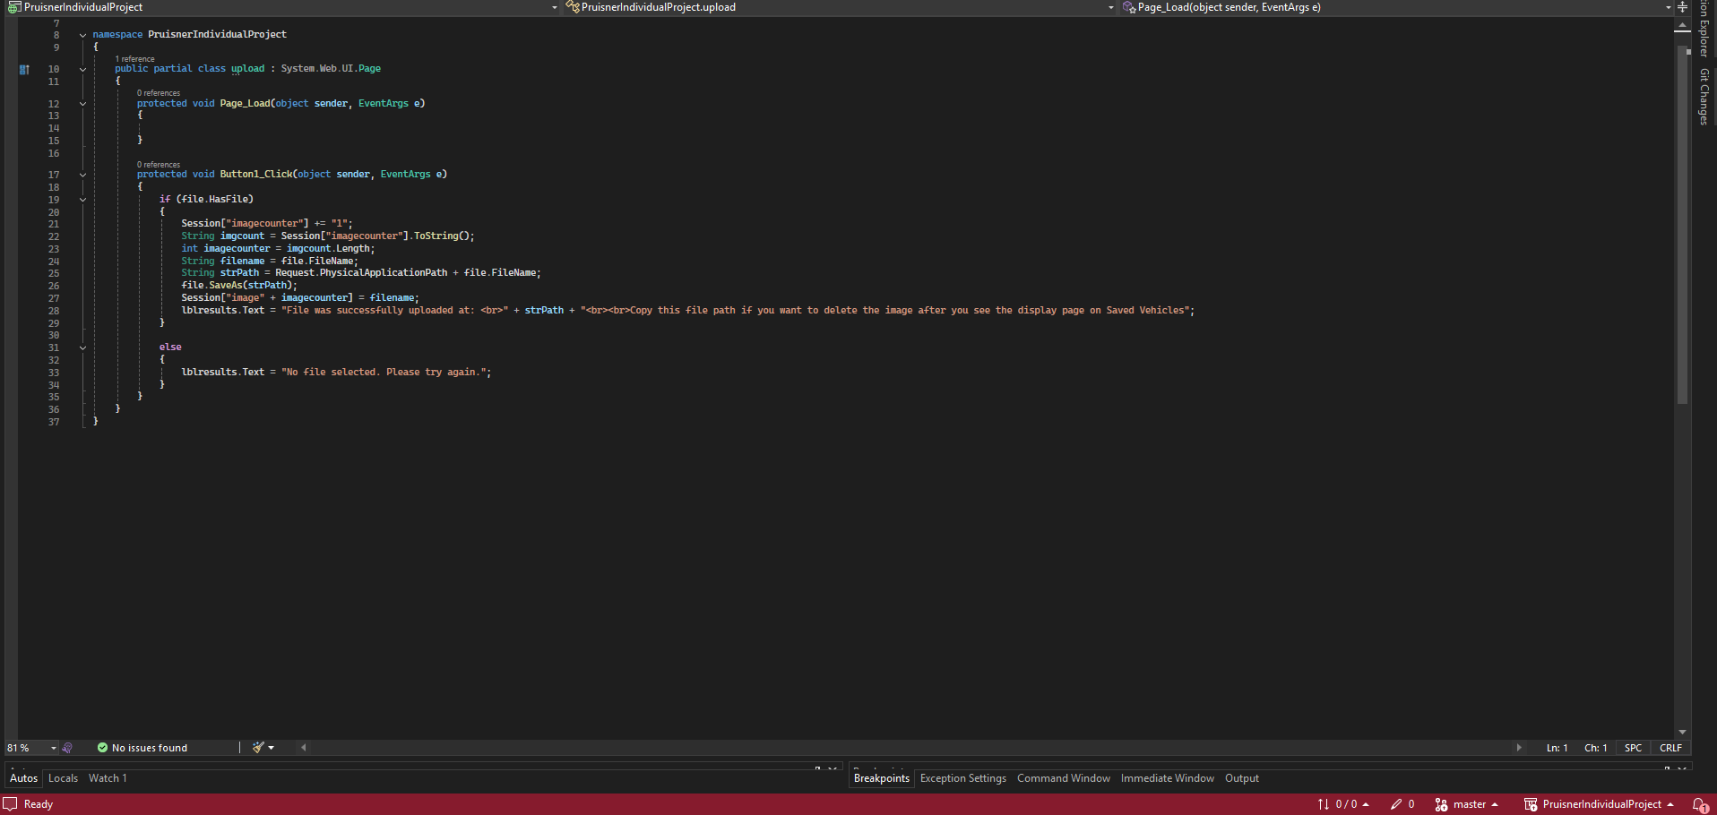Viewport: 1717px width, 815px height.
Task: Collapse the else block
Action: pos(83,347)
